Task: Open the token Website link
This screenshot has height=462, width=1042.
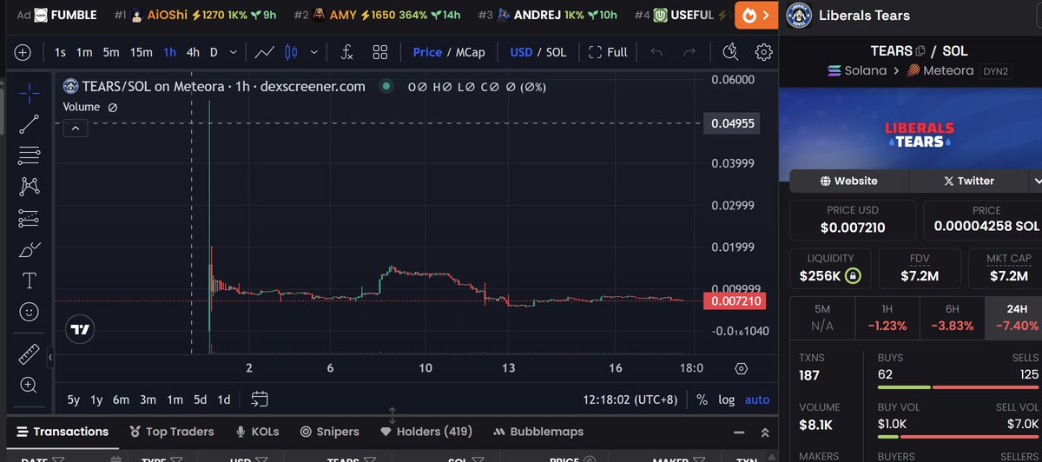Action: click(848, 181)
